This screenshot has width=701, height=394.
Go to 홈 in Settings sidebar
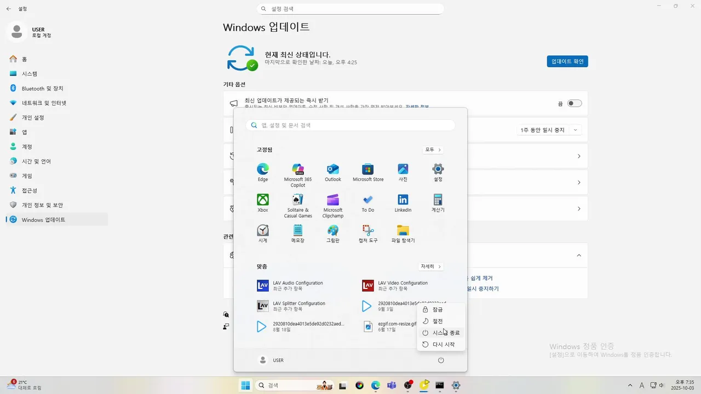tap(57, 59)
